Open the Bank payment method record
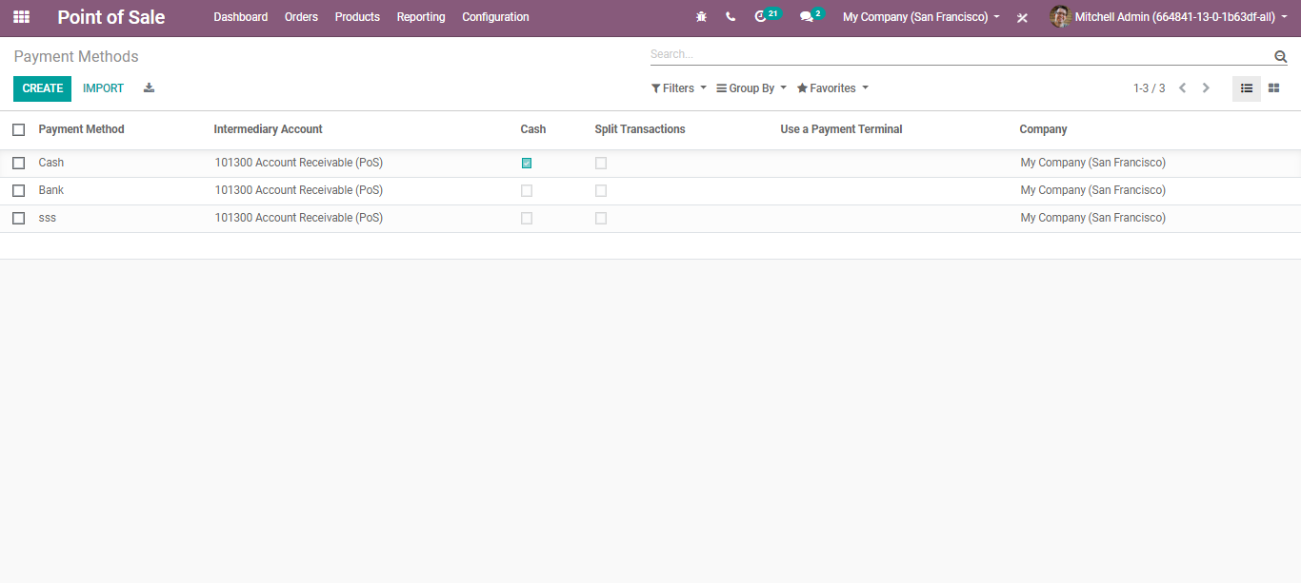The height and width of the screenshot is (583, 1301). click(x=51, y=190)
